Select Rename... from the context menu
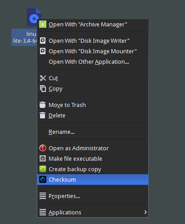This screenshot has width=185, height=224. tap(93, 132)
